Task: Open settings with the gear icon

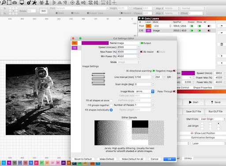Action: [29, 3]
